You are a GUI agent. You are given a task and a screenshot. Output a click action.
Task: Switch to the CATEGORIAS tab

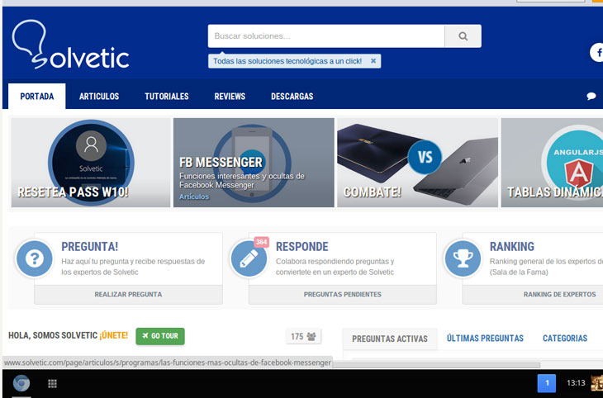565,339
